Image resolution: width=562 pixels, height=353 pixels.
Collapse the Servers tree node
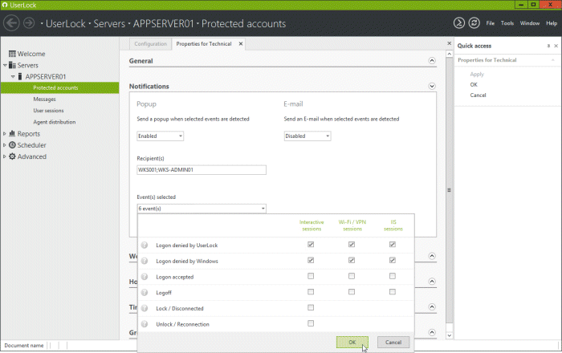click(5, 65)
